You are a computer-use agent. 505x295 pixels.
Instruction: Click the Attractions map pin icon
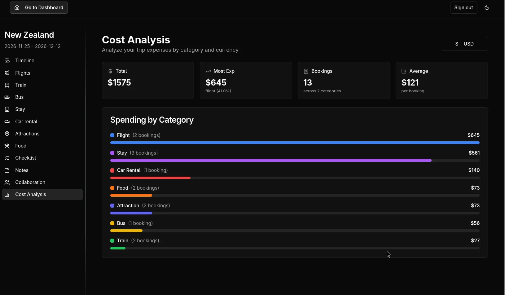[x=7, y=134]
